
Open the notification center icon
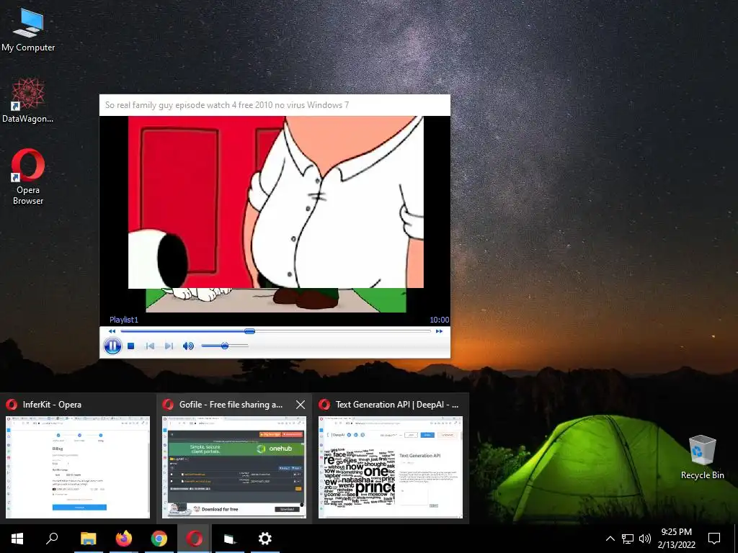(x=714, y=539)
